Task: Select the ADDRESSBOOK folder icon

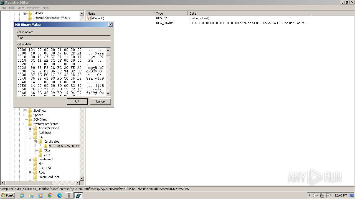Action: (35, 128)
